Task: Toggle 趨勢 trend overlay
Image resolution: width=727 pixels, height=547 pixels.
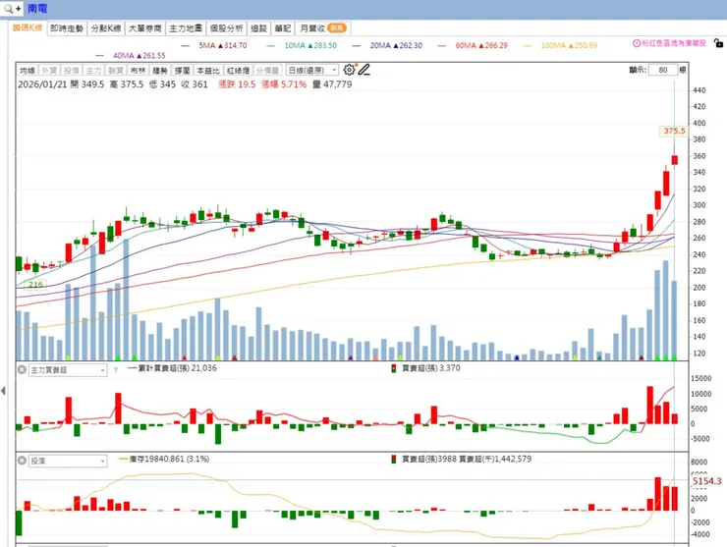Action: point(160,71)
